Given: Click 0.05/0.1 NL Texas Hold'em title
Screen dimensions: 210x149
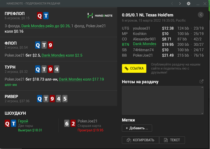Looking at the screenshot, I should tap(148, 15).
